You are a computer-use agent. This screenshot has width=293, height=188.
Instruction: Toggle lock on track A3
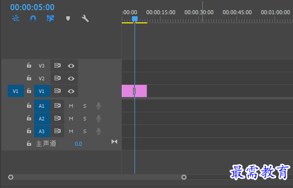29,131
